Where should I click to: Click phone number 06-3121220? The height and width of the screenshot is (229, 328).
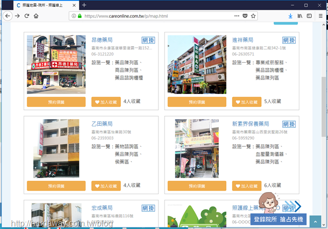coord(102,54)
